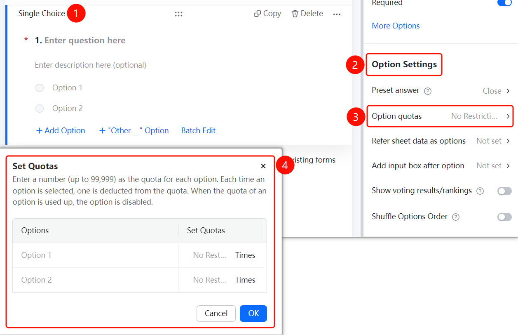The height and width of the screenshot is (335, 518).
Task: Click the Preset answer help icon
Action: (x=428, y=91)
